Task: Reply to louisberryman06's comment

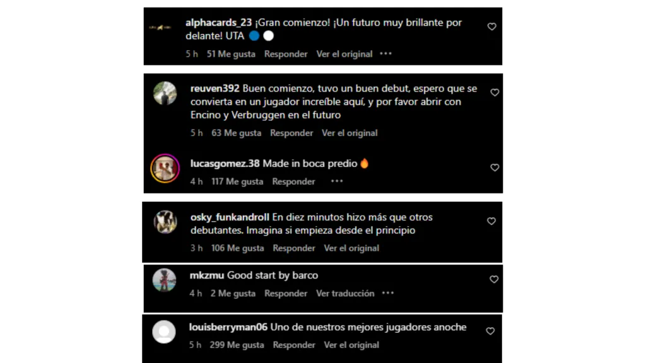Action: [294, 345]
